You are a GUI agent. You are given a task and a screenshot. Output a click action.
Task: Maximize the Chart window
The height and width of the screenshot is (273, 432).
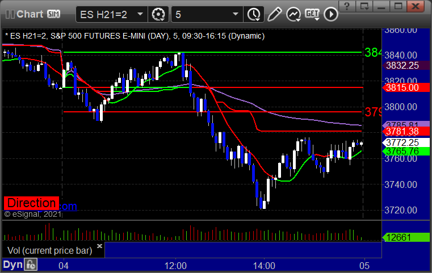[x=399, y=6]
